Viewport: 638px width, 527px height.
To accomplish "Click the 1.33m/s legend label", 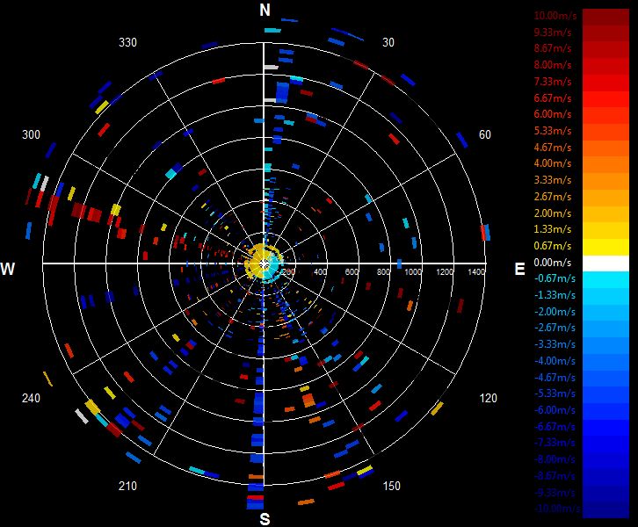I will 553,229.
